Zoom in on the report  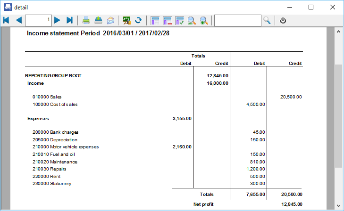click(204, 20)
